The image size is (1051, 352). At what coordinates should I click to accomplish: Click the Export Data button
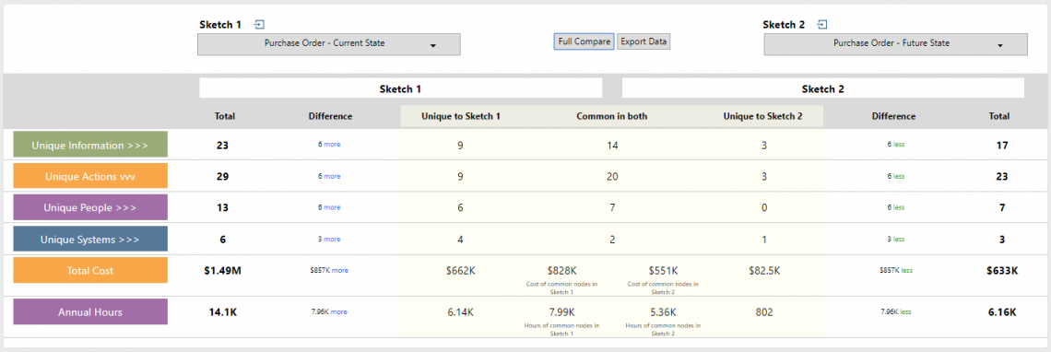(644, 41)
